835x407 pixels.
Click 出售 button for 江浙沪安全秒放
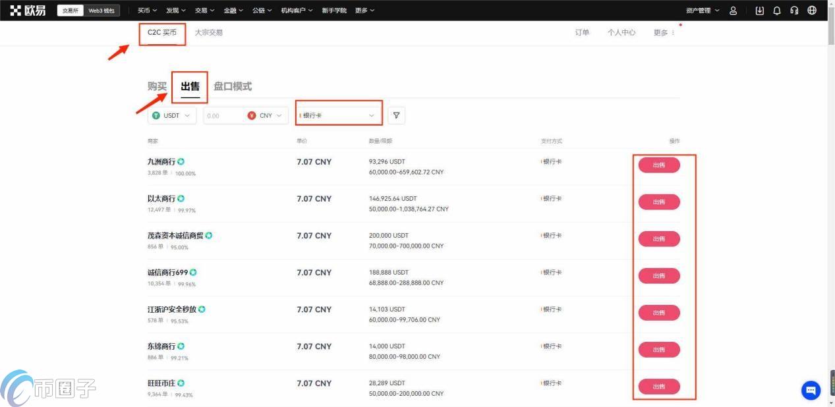tap(659, 313)
